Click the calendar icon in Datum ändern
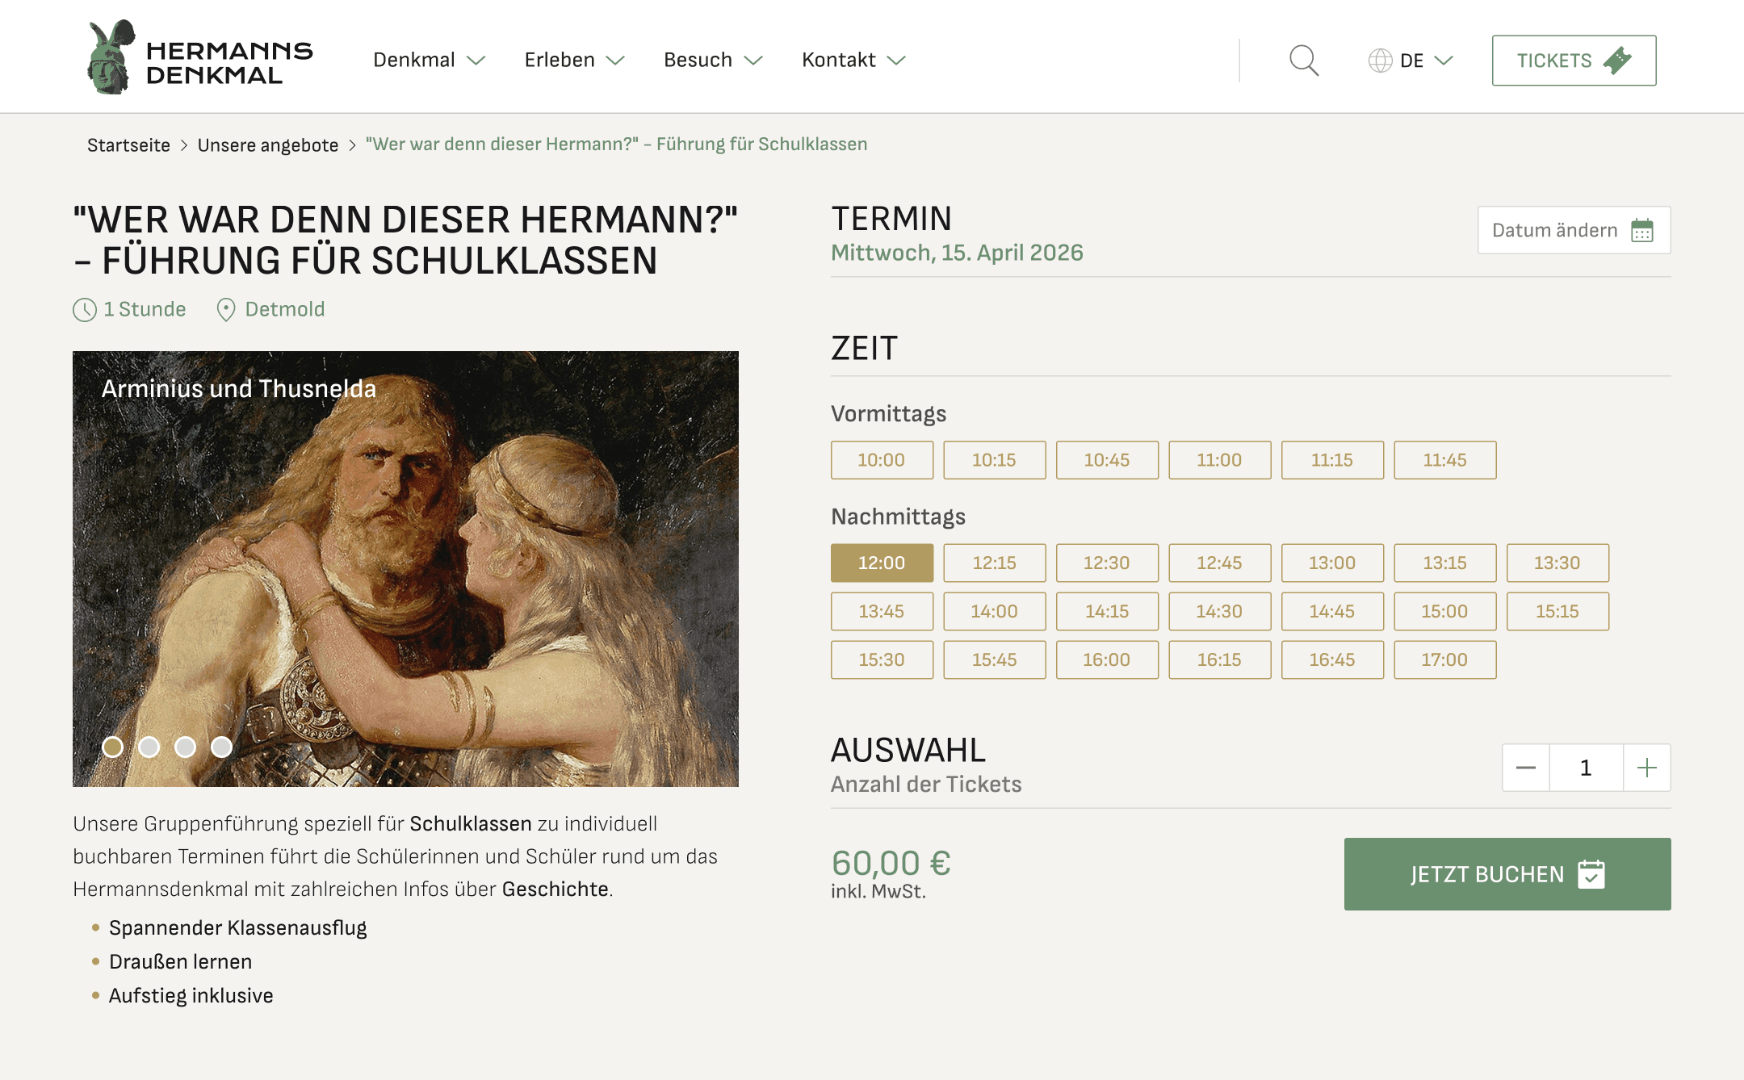 click(1641, 230)
